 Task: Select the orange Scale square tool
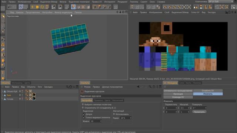click(x=37, y=7)
